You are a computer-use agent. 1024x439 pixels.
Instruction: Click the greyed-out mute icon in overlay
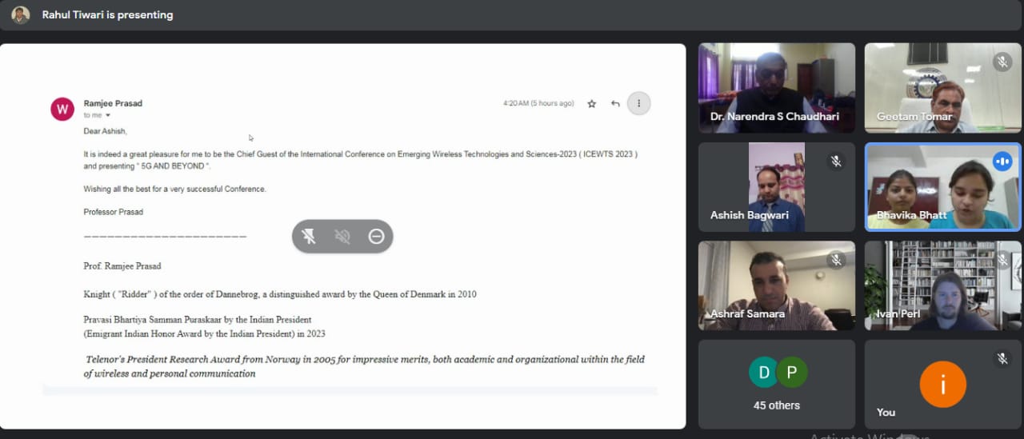pyautogui.click(x=342, y=236)
